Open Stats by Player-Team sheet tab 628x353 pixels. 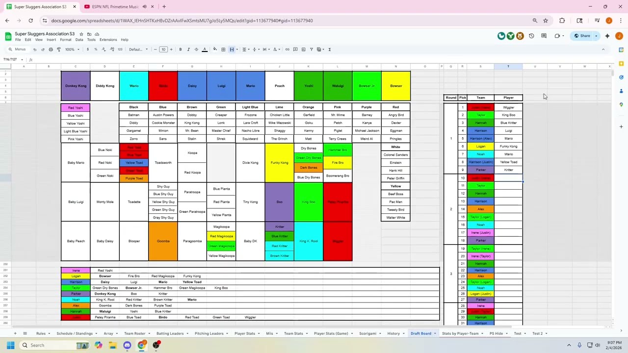[x=460, y=333]
